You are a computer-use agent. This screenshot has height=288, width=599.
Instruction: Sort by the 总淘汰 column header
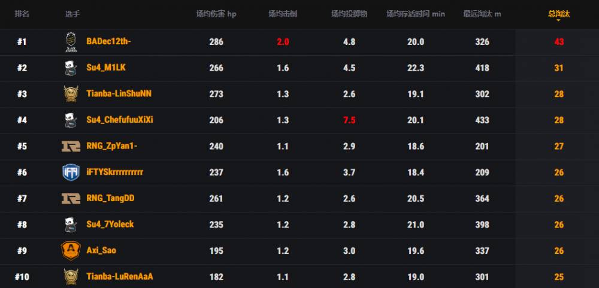(559, 13)
